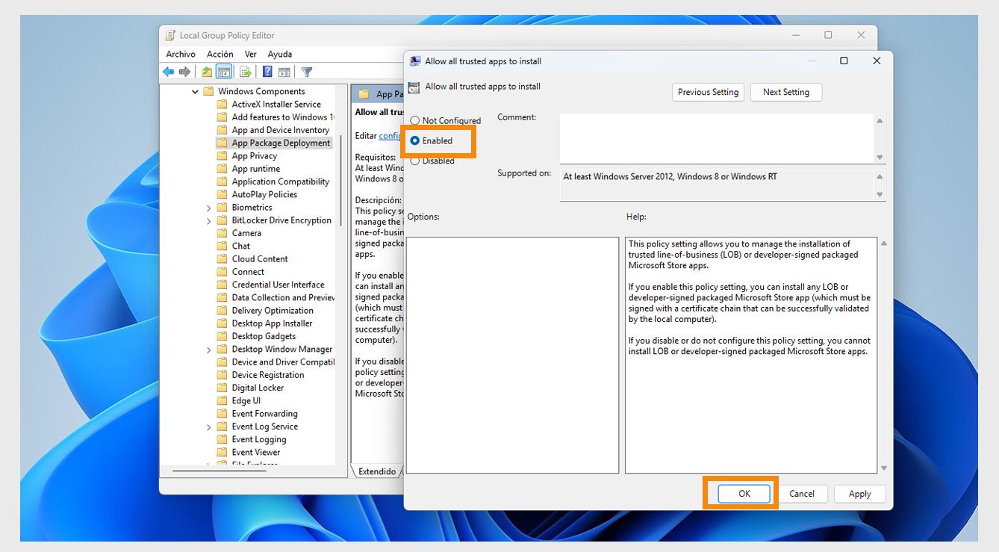
Task: Expand the BitLocker Drive Encryption node
Action: tap(209, 220)
